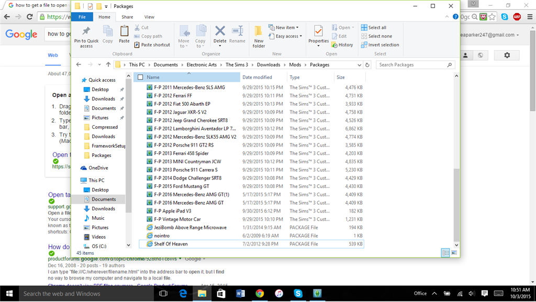Open The Sims 3 taskbar icon
536x302 pixels.
(x=317, y=294)
